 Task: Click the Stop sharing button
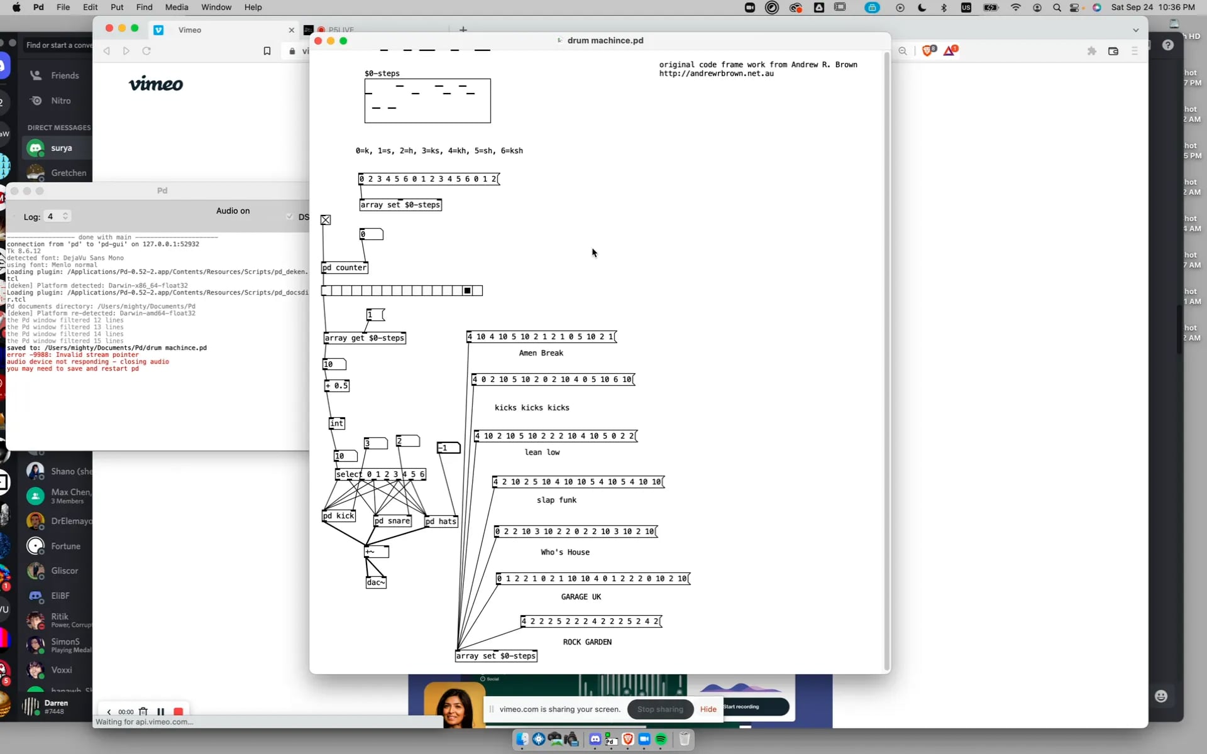click(660, 709)
